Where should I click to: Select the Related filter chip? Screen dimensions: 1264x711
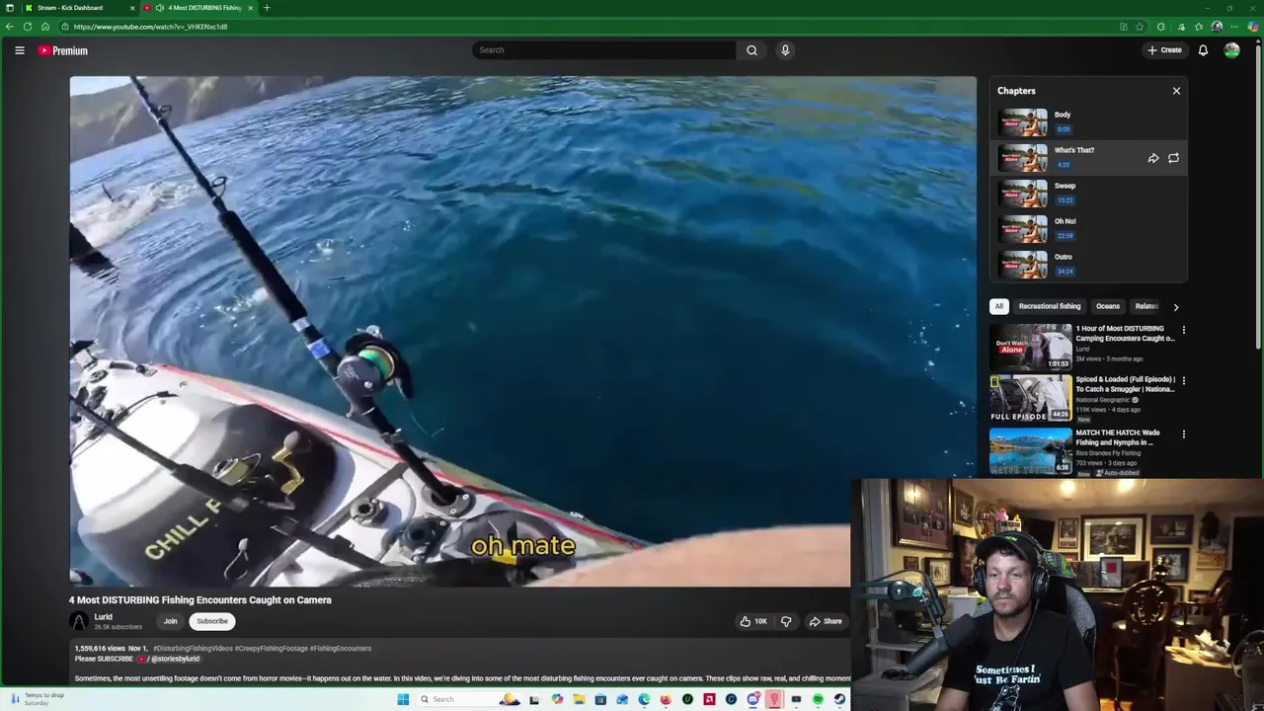(1145, 306)
